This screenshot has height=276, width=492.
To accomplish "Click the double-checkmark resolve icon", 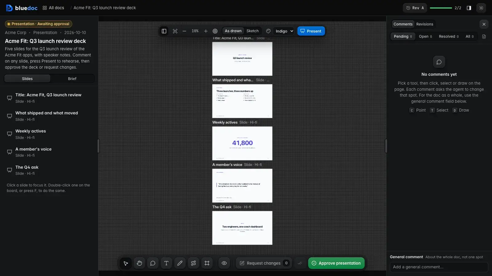I will click(x=300, y=263).
